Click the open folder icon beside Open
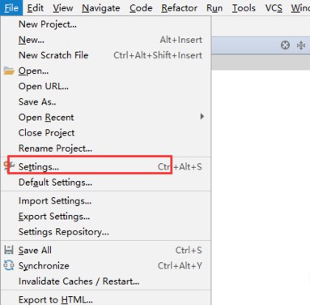 9,71
